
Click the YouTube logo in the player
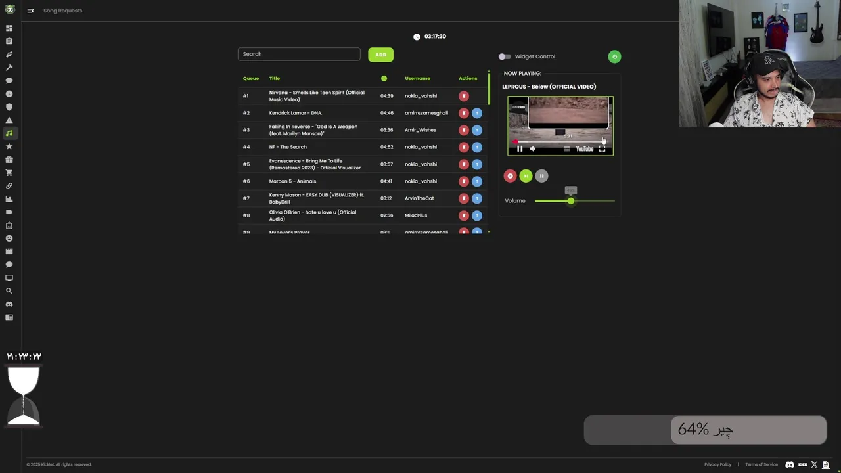pos(585,149)
